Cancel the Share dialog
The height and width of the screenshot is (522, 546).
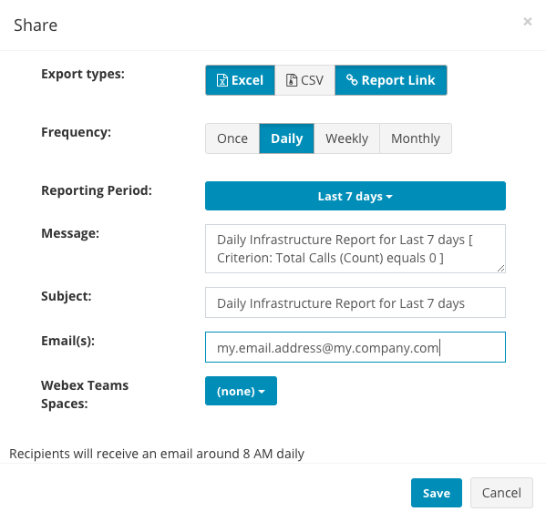(501, 493)
